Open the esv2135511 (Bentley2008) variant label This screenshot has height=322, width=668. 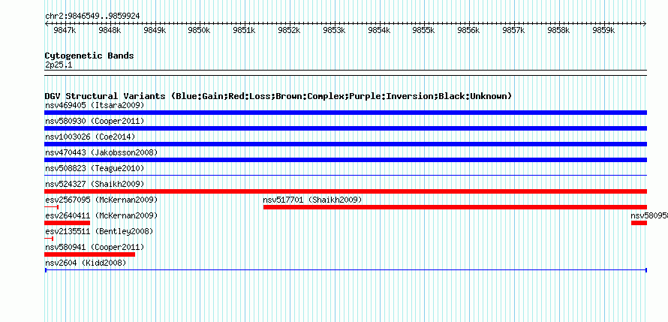[99, 232]
